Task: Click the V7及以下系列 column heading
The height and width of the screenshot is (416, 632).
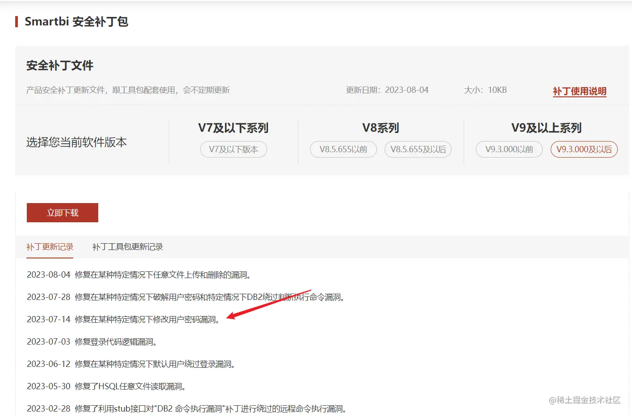Action: tap(234, 128)
